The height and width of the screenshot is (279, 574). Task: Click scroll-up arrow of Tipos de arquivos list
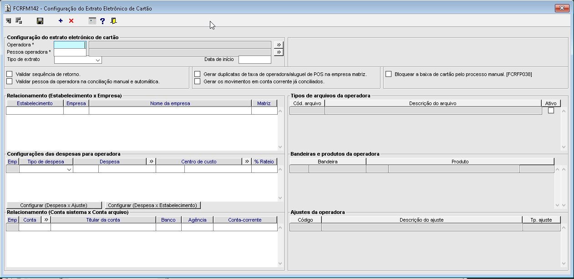564,111
